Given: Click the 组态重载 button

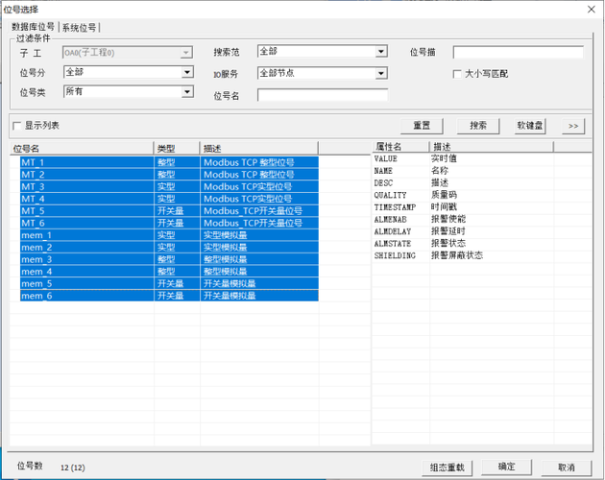Looking at the screenshot, I should (x=448, y=468).
